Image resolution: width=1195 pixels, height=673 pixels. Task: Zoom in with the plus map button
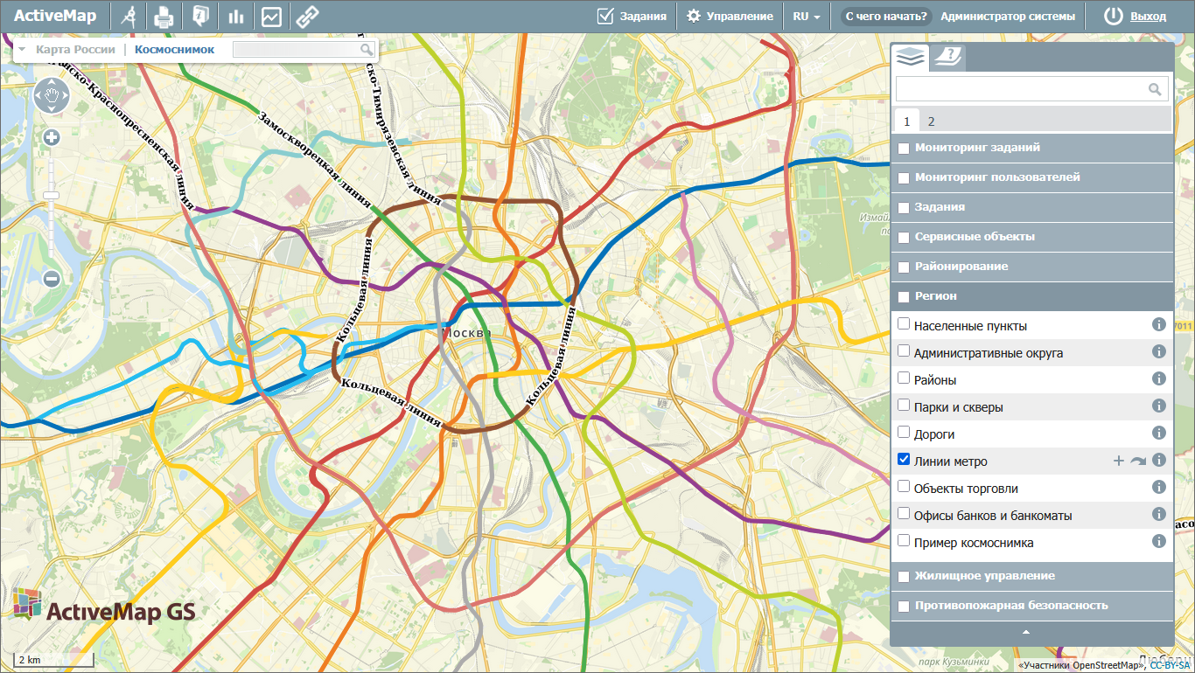[52, 137]
